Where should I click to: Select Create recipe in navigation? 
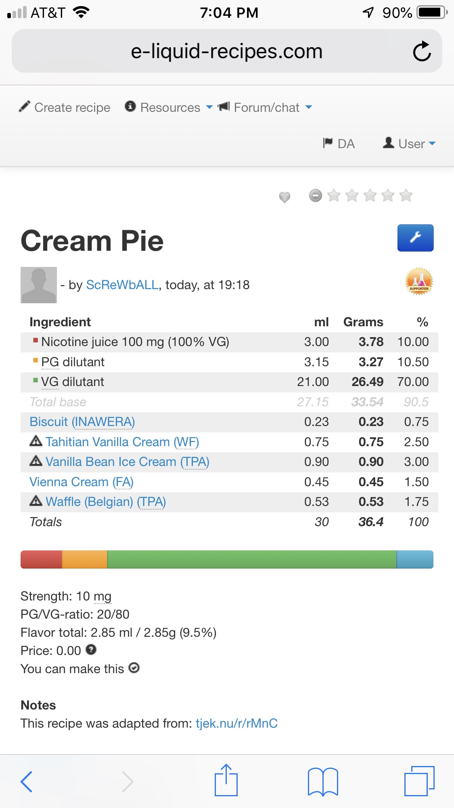[65, 107]
